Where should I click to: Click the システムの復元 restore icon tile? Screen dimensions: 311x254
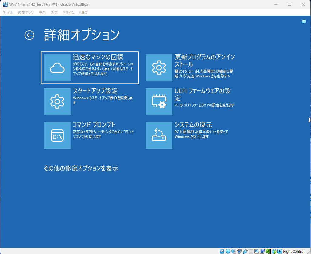coord(159,135)
